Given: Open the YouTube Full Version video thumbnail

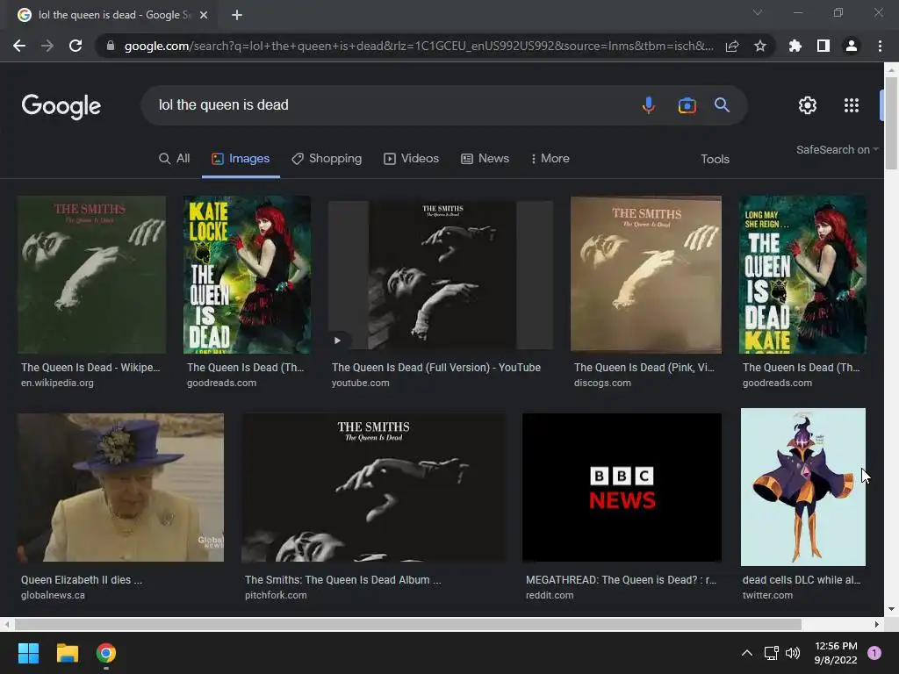Looking at the screenshot, I should click(x=441, y=275).
